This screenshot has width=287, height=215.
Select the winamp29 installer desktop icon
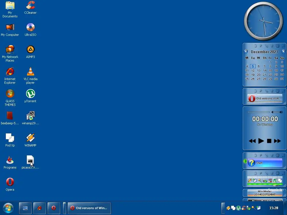coord(30,118)
